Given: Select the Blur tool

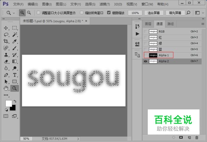Looking at the screenshot, I should pyautogui.click(x=6, y=68).
